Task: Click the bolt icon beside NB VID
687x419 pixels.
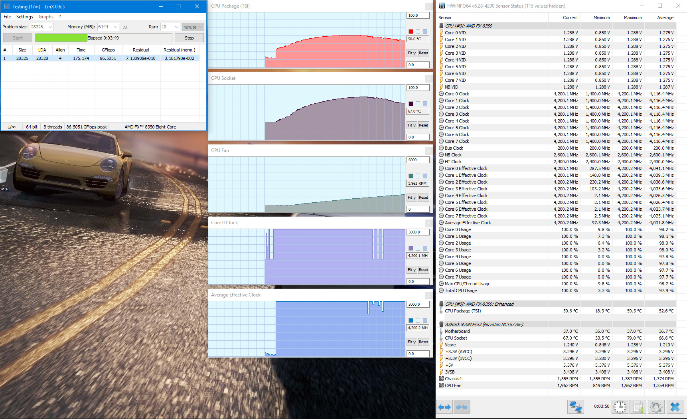Action: 441,87
